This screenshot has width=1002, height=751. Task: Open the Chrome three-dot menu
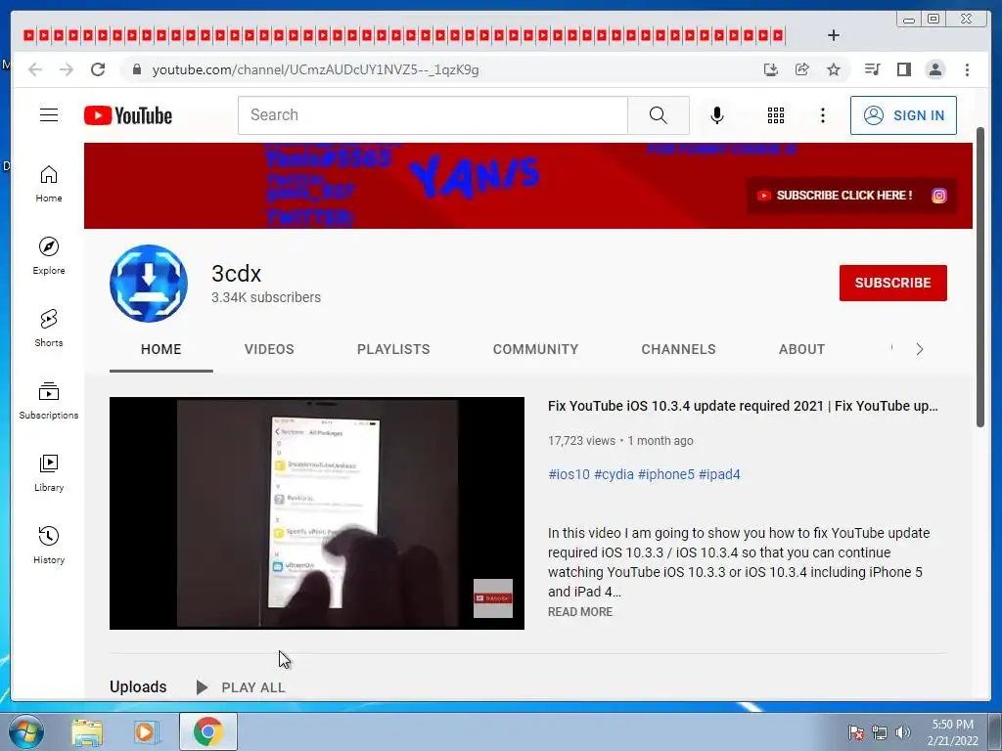[x=967, y=69]
